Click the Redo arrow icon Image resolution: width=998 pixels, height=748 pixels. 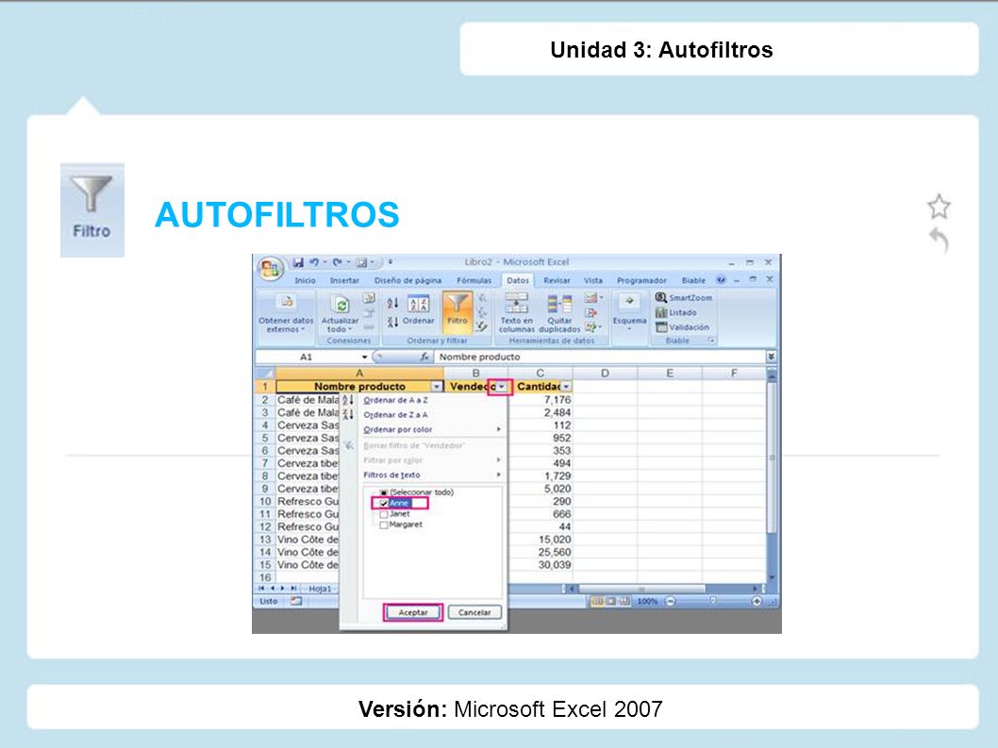coord(338,262)
